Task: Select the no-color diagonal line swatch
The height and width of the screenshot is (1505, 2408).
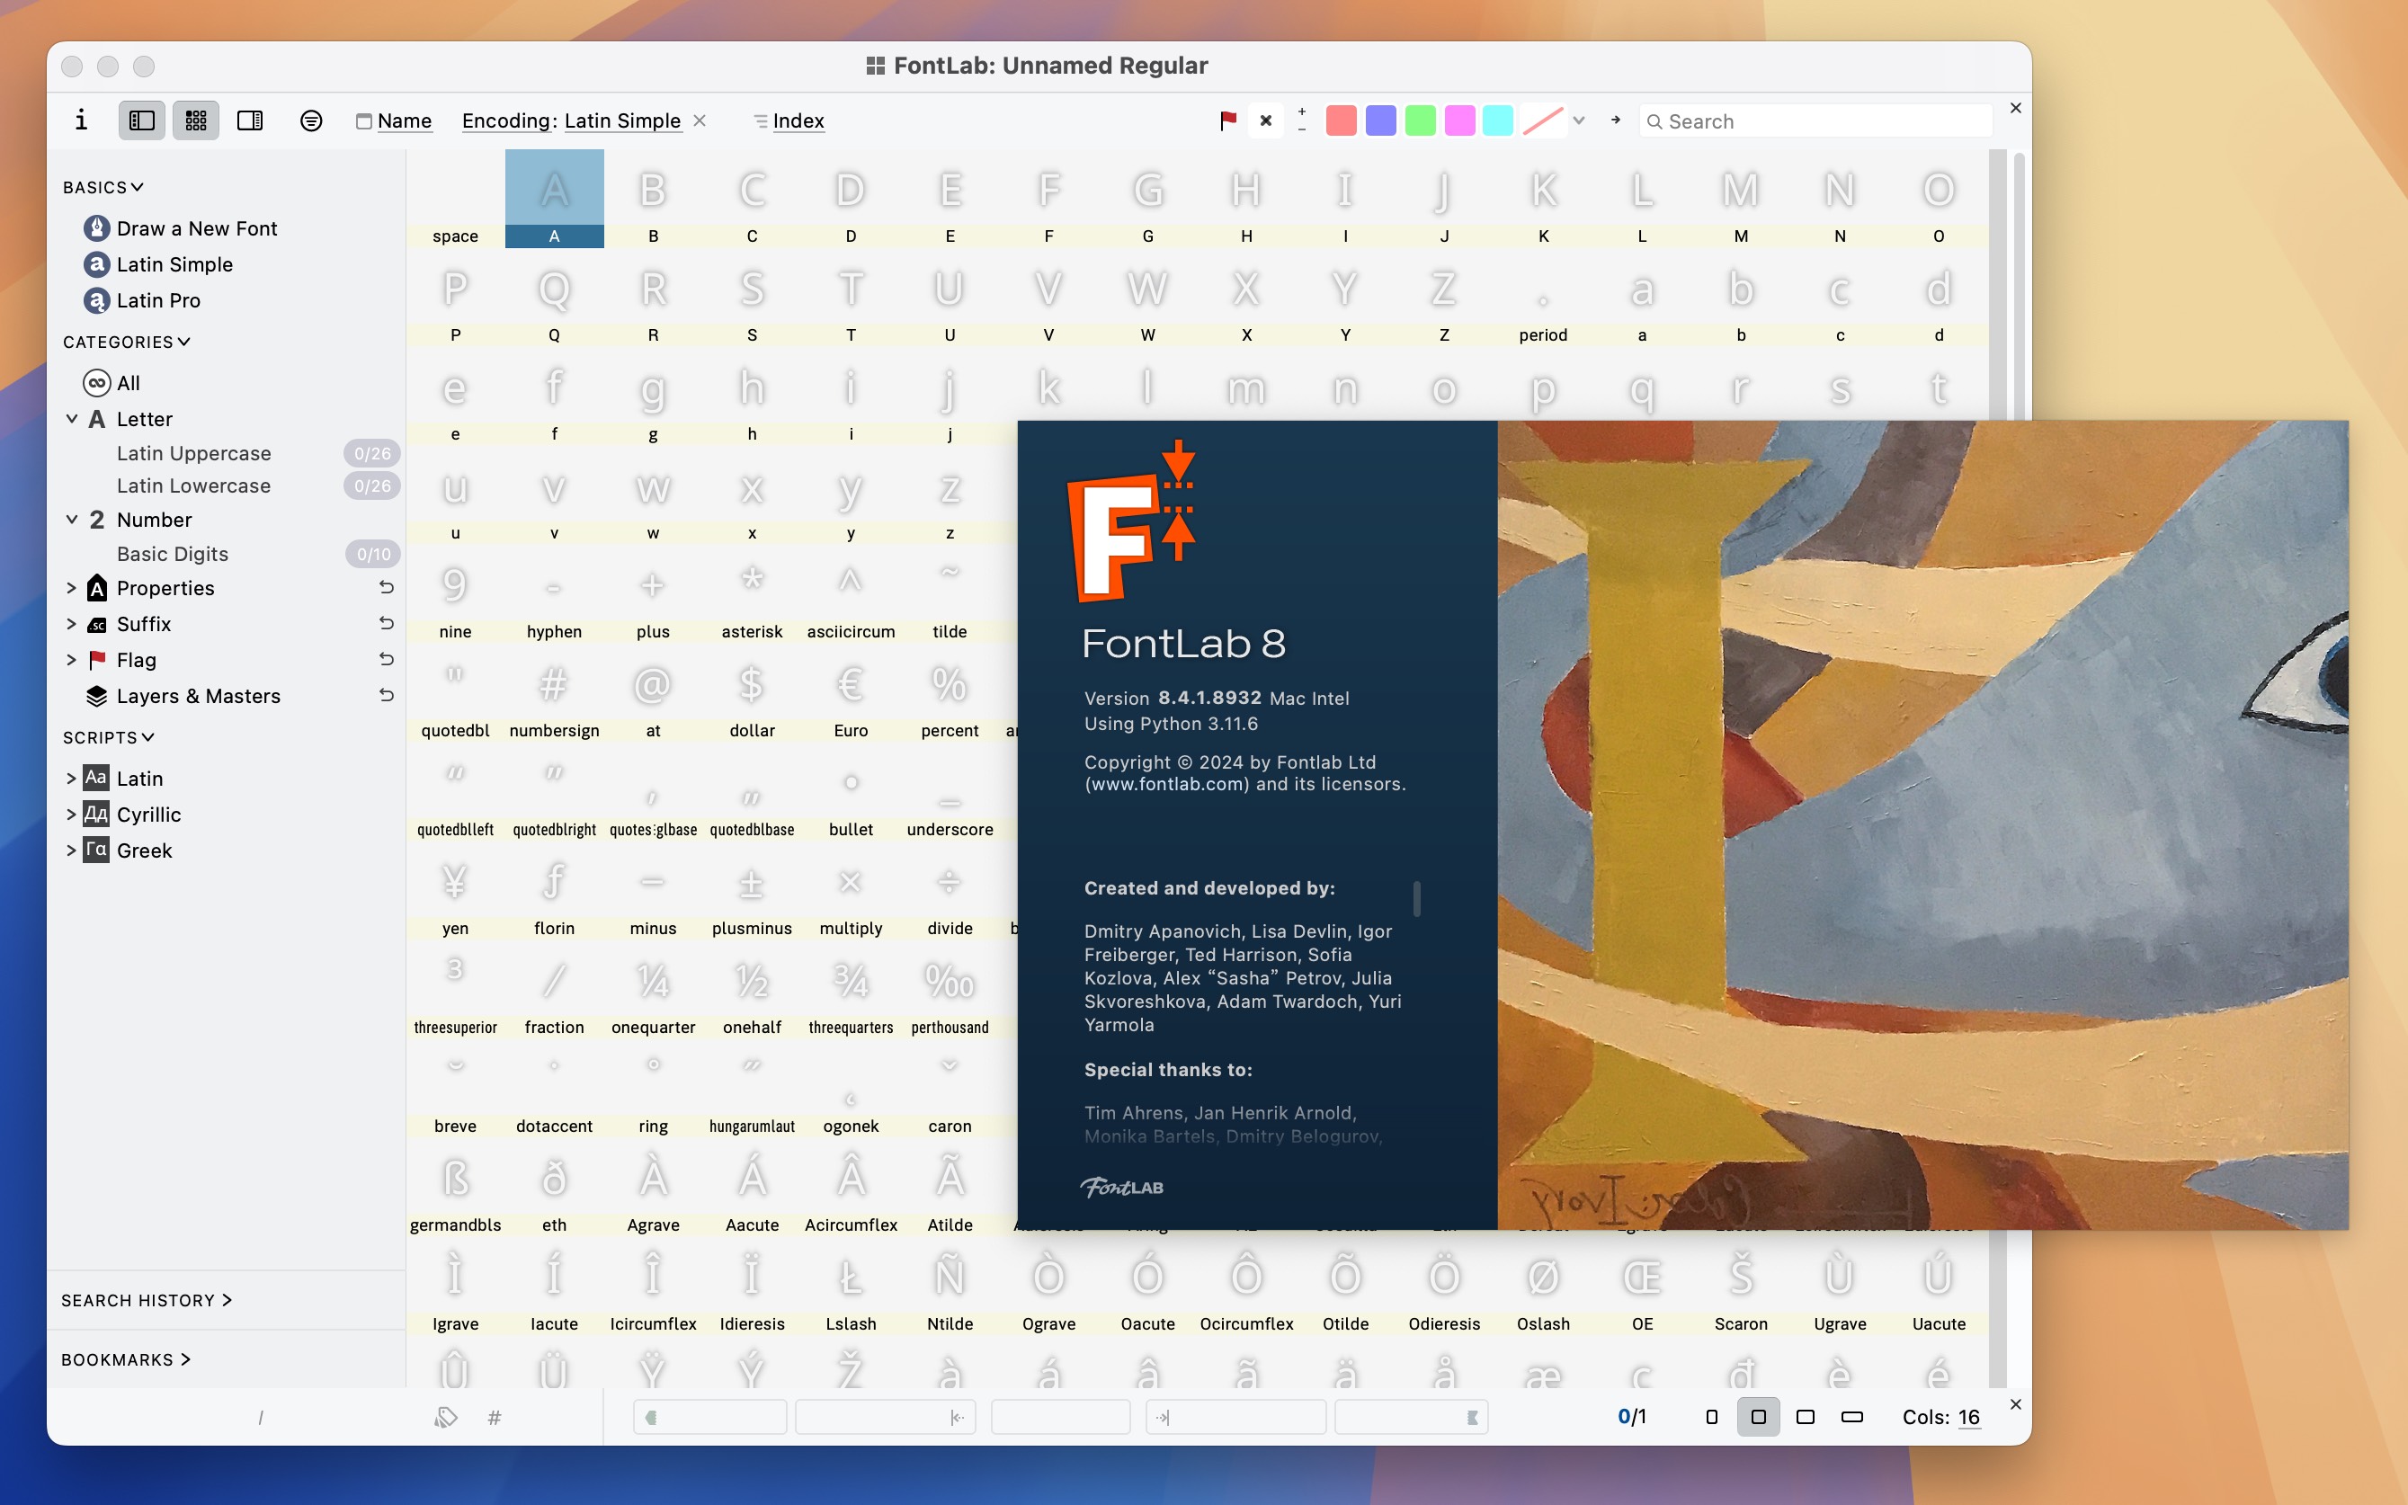Action: [1542, 120]
